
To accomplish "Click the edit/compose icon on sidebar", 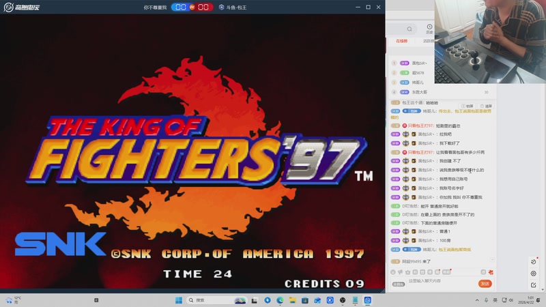I will 534,285.
